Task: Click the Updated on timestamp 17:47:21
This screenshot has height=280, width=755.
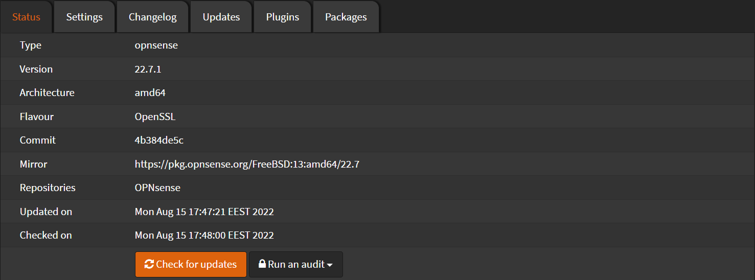Action: coord(204,212)
